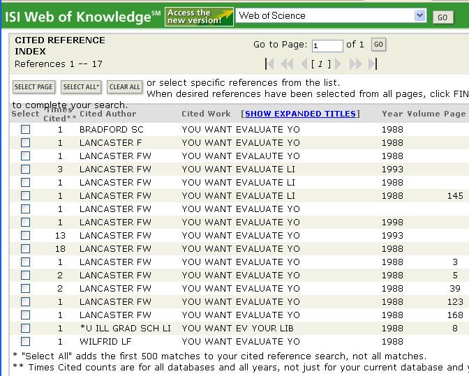Check the row with page 168 checkbox
Image resolution: width=469 pixels, height=376 pixels.
pyautogui.click(x=25, y=315)
